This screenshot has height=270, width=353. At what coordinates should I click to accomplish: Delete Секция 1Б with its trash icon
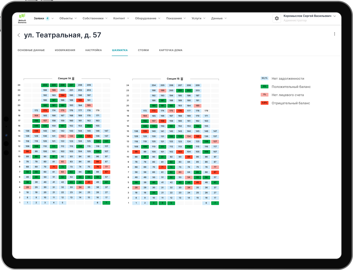[x=182, y=79]
